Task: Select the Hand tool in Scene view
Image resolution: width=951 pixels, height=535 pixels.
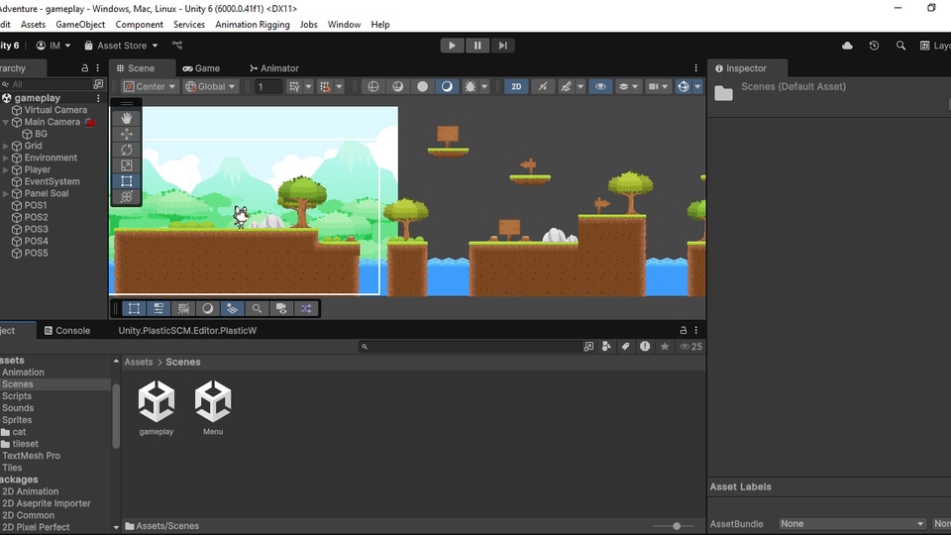Action: (x=127, y=118)
